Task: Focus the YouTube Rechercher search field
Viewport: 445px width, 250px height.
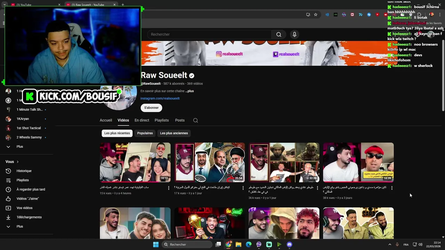Action: coord(209,34)
